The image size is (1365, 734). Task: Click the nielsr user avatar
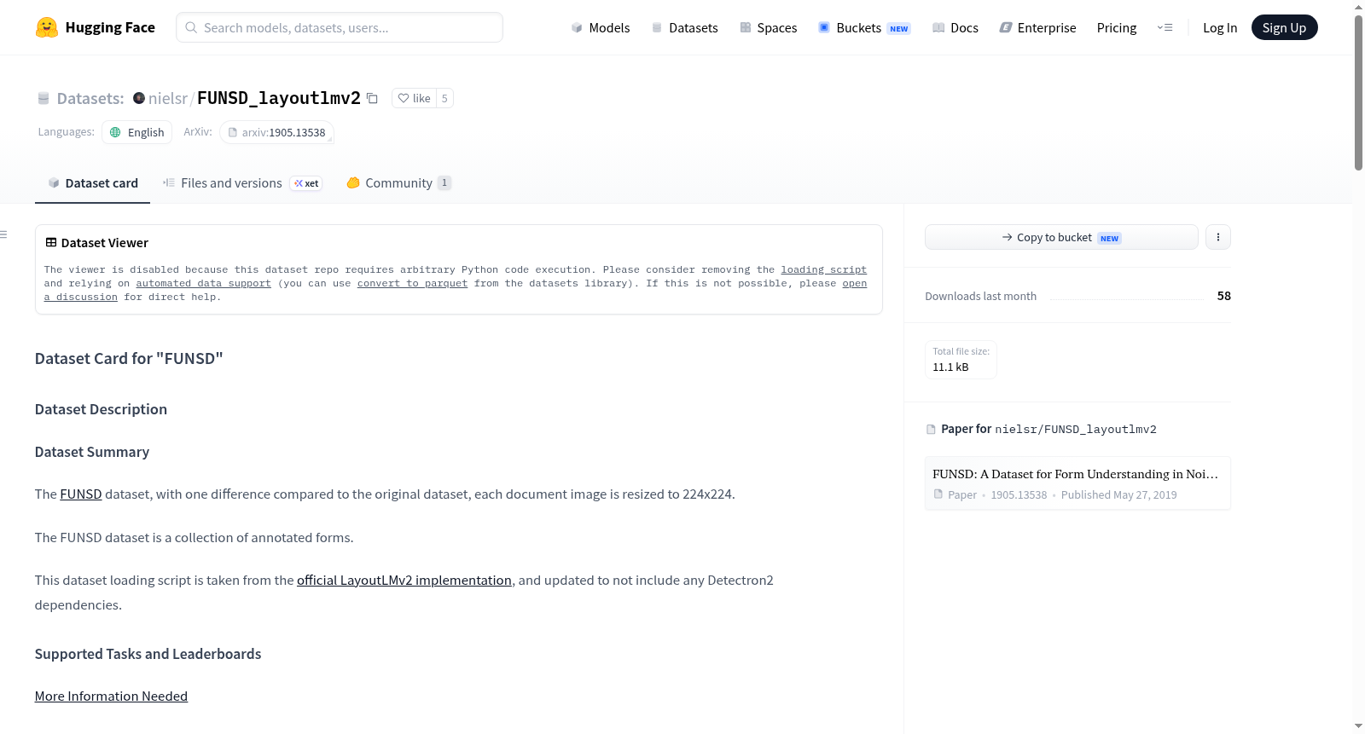[139, 98]
